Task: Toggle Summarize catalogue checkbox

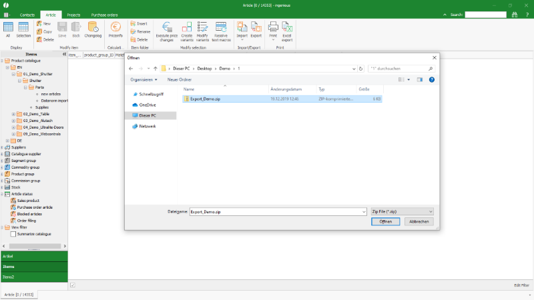Action: click(13, 234)
